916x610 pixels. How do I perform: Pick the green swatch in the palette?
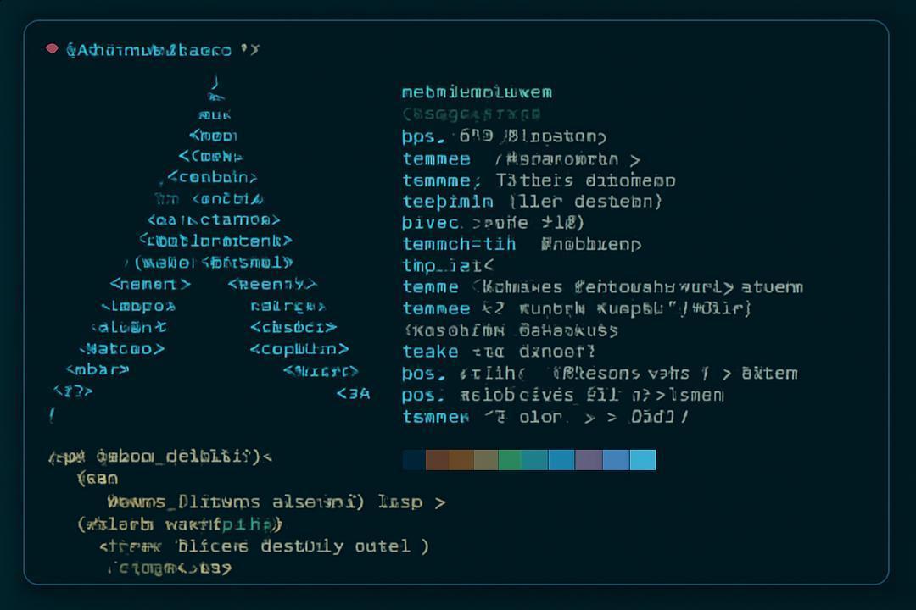coord(510,460)
